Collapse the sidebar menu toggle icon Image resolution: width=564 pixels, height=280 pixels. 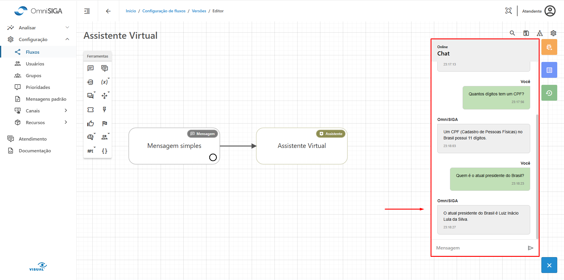87,11
